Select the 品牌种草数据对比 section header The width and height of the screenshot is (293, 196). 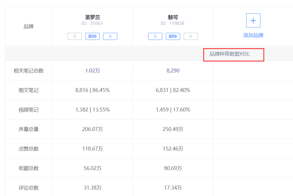230,54
